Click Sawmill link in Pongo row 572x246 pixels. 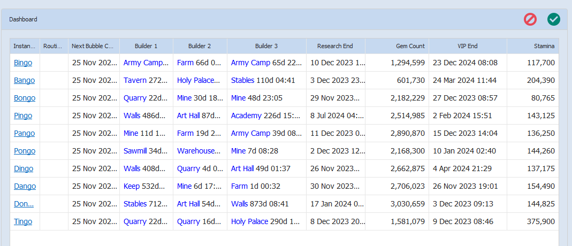point(135,151)
